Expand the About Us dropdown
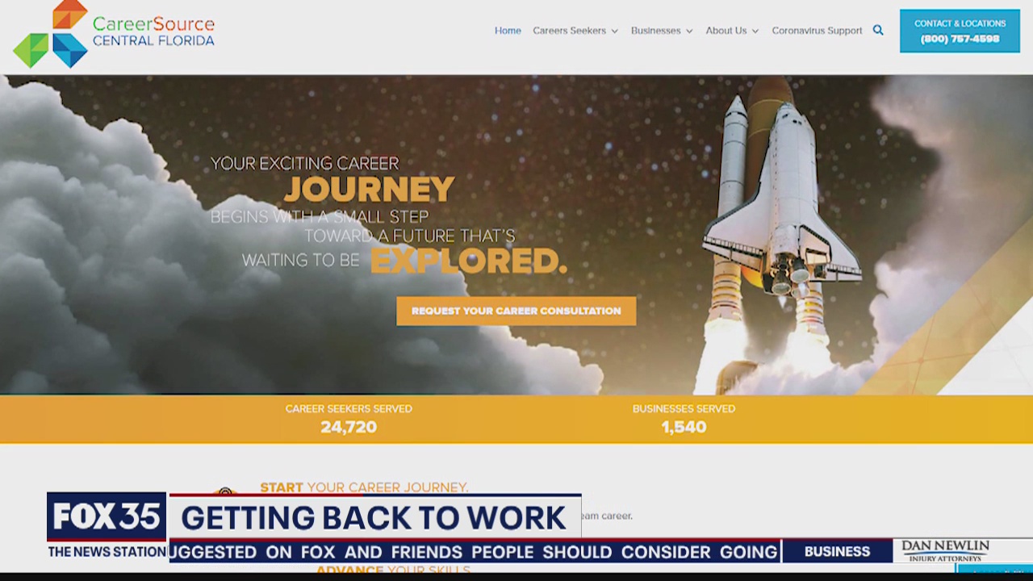The width and height of the screenshot is (1033, 581). point(731,31)
